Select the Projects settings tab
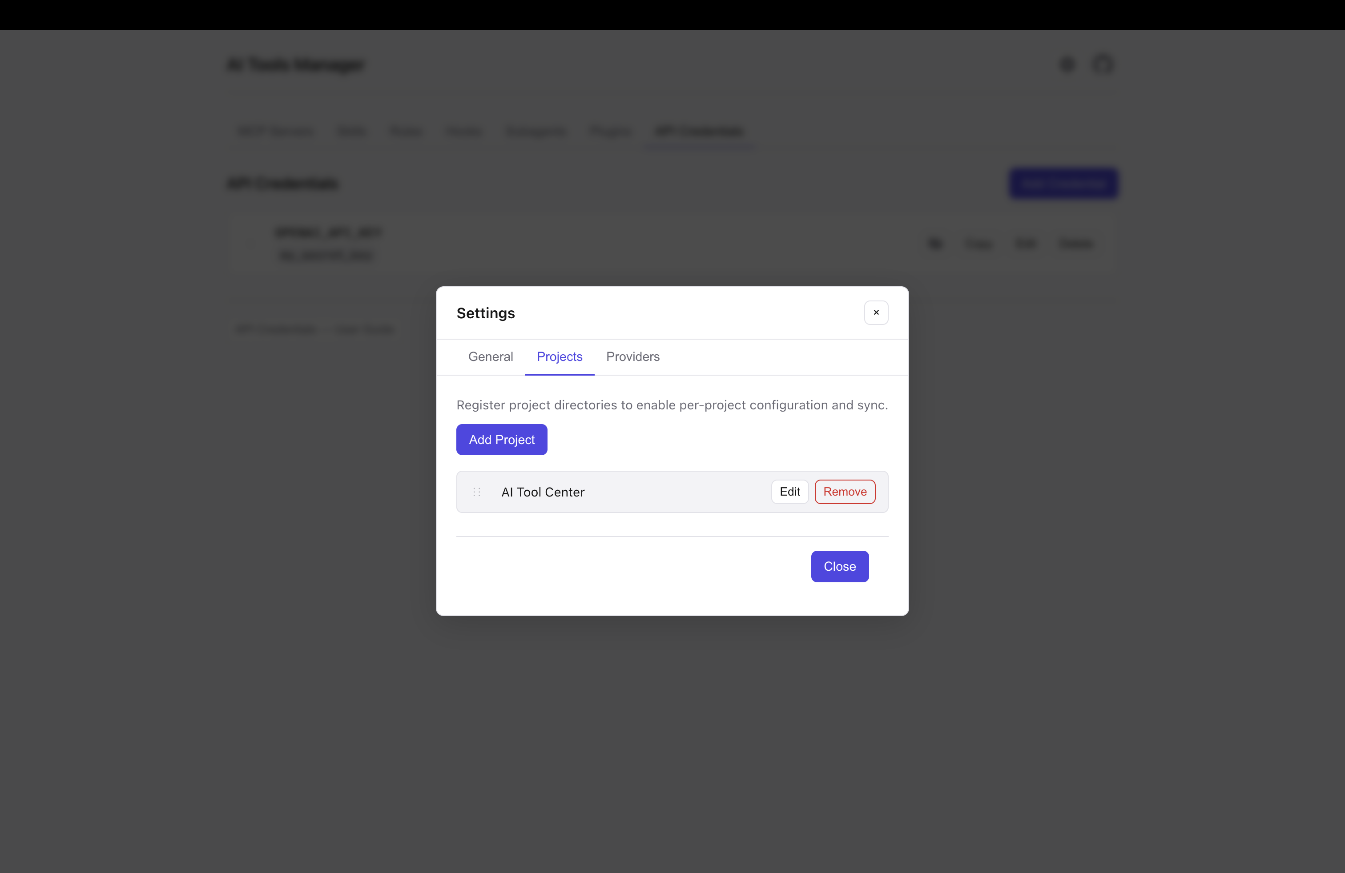Screen dimensions: 1345x873 pos(560,356)
